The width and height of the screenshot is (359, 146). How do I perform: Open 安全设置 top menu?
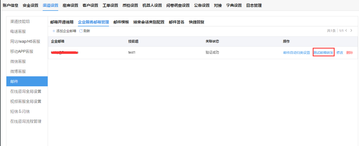(x=30, y=5)
